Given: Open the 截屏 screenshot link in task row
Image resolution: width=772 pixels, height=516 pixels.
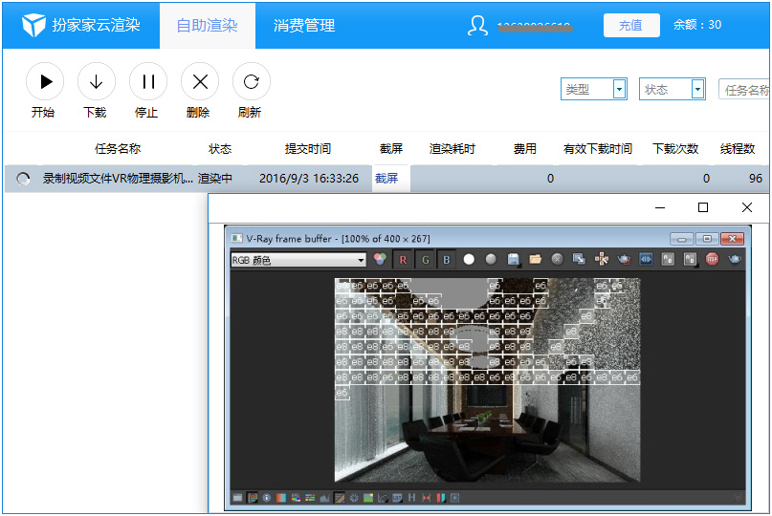Looking at the screenshot, I should [386, 179].
